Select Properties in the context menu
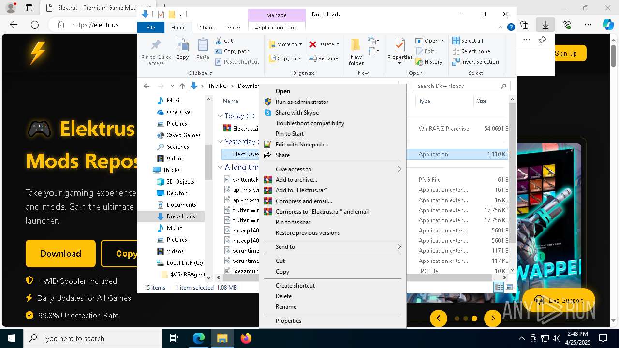The image size is (619, 348). (333, 321)
